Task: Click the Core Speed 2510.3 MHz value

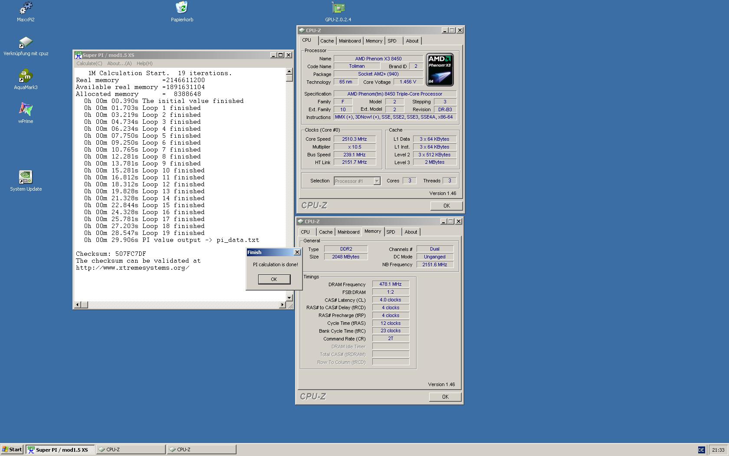Action: coord(355,139)
